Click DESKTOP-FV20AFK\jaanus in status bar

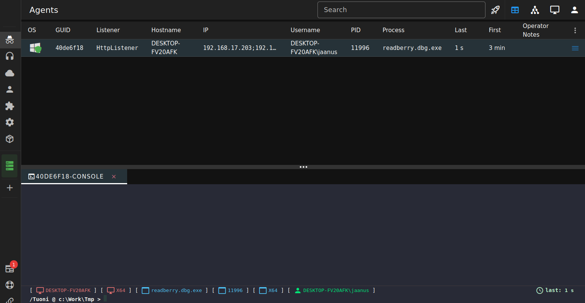[x=336, y=291]
